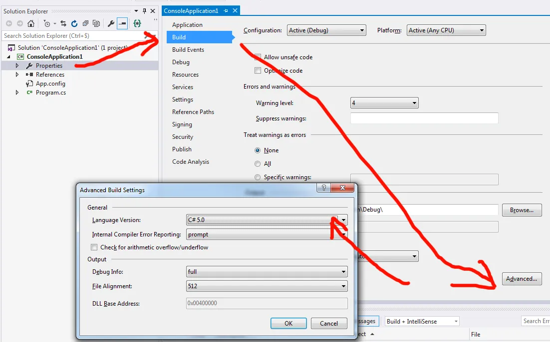This screenshot has height=342, width=550.
Task: Click the Advanced... button
Action: pyautogui.click(x=522, y=279)
